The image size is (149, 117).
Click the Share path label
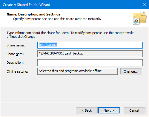(x=15, y=54)
